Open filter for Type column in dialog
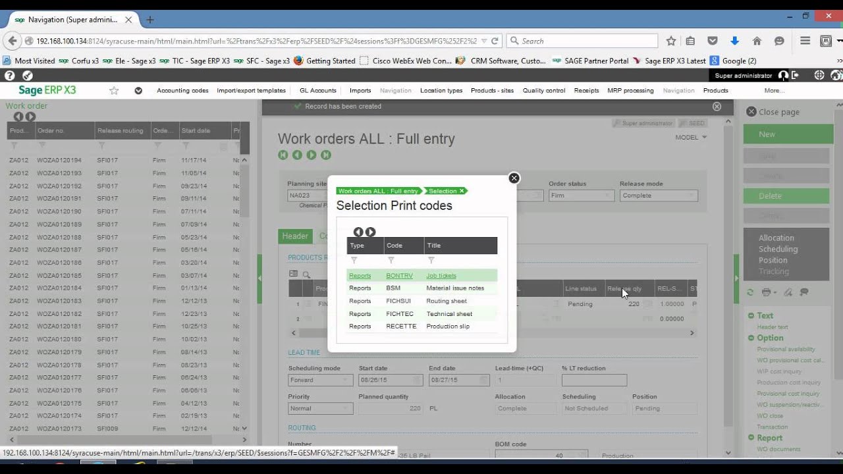843x474 pixels. tap(354, 261)
